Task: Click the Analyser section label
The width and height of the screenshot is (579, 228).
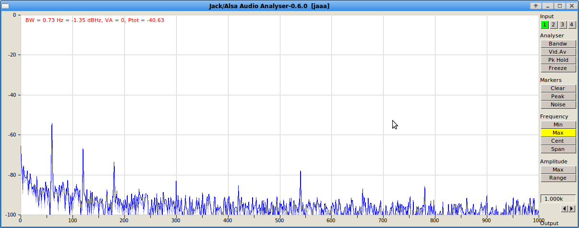Action: coord(552,35)
